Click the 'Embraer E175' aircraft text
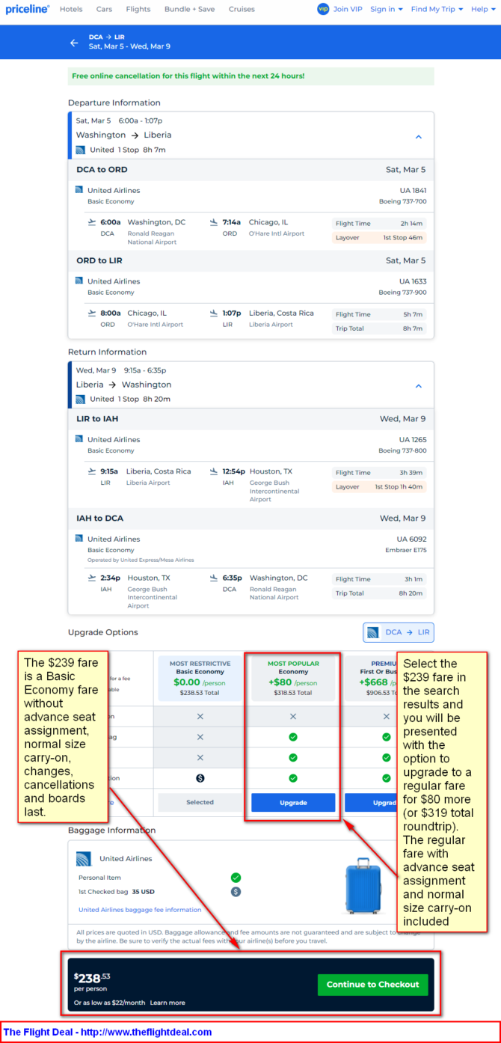501x1043 pixels. click(406, 550)
